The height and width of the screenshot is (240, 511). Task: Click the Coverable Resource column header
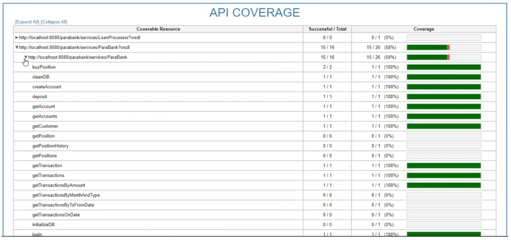[x=158, y=29]
